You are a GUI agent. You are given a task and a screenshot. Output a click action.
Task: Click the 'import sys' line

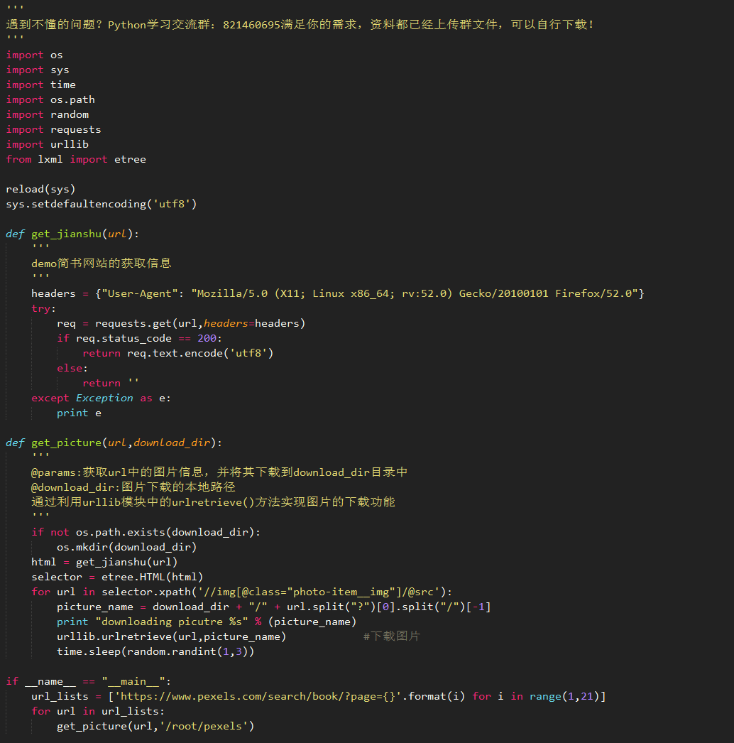pyautogui.click(x=38, y=70)
